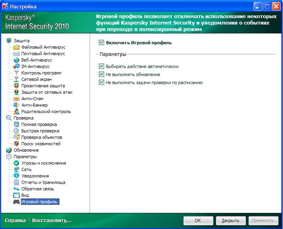Viewport: 283px width, 229px height.
Task: Click the Поиск уязвимостей icon
Action: pyautogui.click(x=16, y=144)
